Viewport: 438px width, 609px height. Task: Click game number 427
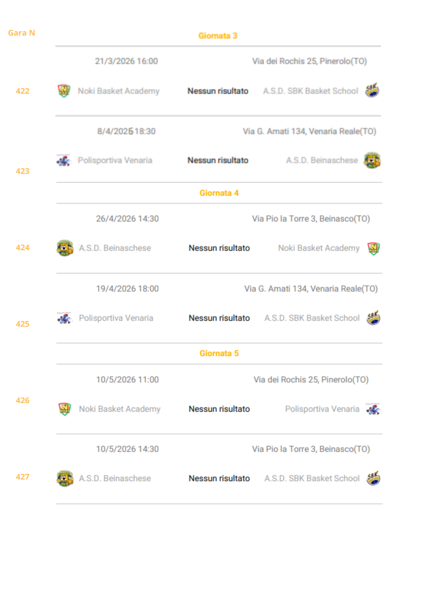coord(23,477)
